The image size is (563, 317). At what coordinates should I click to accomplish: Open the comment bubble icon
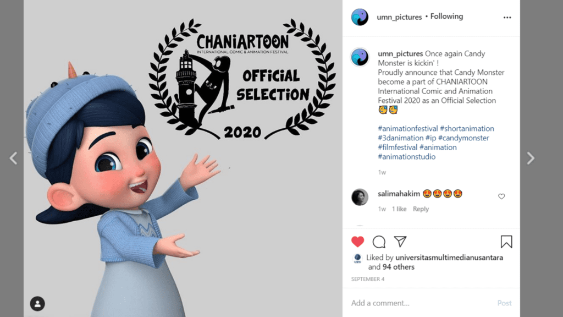tap(379, 242)
